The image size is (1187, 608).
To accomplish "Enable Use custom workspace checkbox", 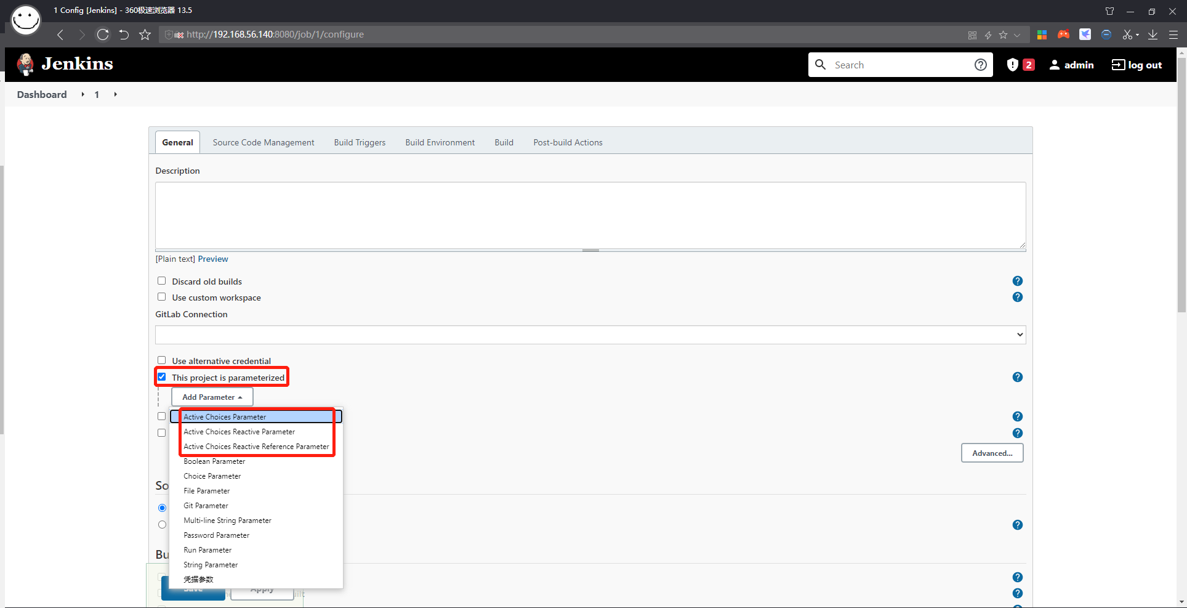I will [x=161, y=297].
